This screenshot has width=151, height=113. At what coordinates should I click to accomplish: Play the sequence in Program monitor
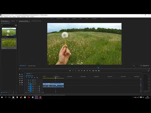(x=84, y=71)
